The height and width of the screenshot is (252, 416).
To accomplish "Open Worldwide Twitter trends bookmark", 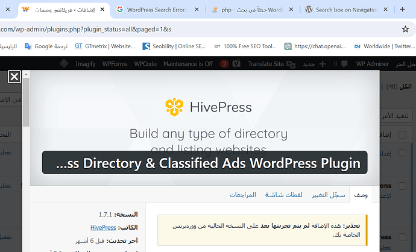I will pyautogui.click(x=385, y=46).
